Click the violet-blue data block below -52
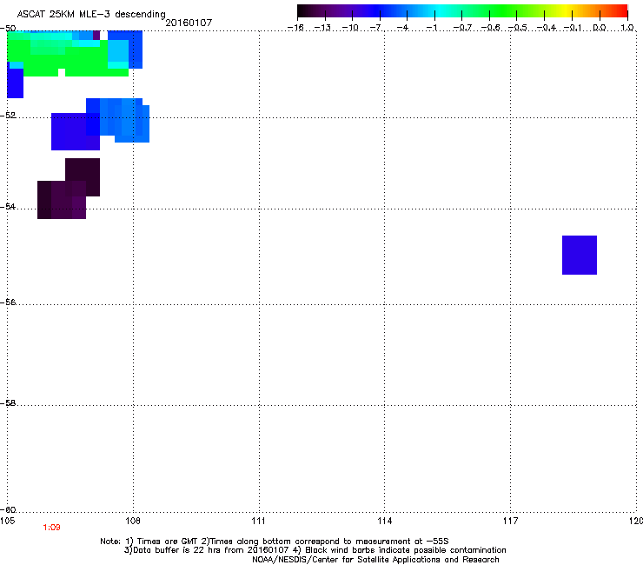643x565 pixels. pyautogui.click(x=76, y=131)
